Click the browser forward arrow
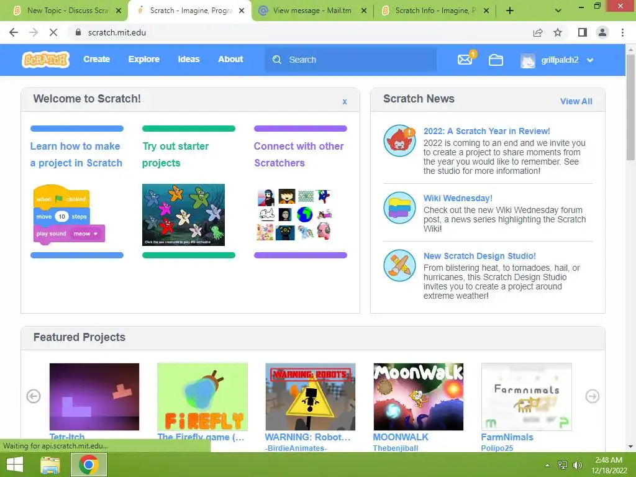Viewport: 636px width, 477px height. 34,32
